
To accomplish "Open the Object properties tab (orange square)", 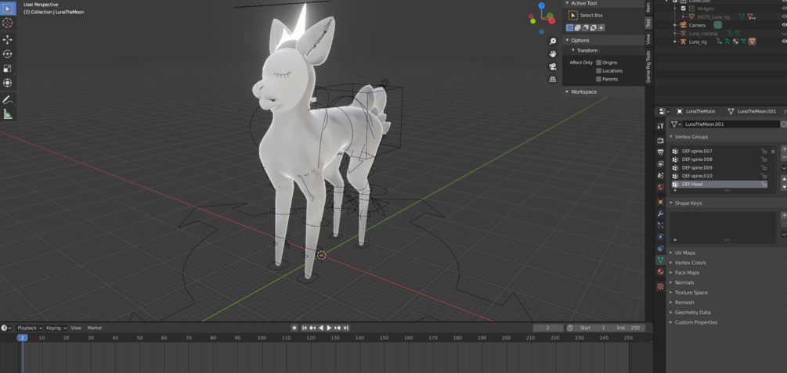I will click(x=660, y=202).
